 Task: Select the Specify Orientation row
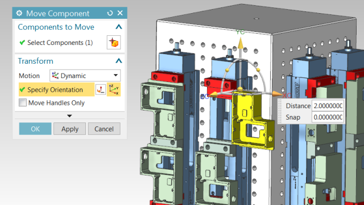click(x=57, y=89)
